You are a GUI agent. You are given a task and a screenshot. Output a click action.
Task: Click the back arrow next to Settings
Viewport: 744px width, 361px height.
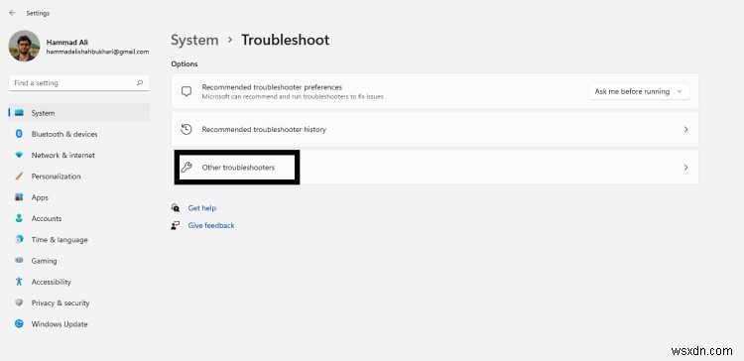(12, 13)
